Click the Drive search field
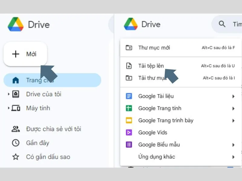The image size is (242, 181). point(227,24)
